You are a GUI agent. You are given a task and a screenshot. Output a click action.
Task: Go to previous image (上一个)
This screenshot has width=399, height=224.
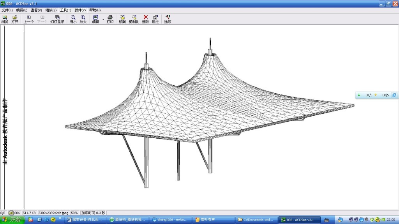[x=29, y=19]
